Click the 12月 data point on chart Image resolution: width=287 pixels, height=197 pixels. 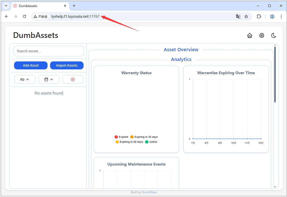coord(261,139)
